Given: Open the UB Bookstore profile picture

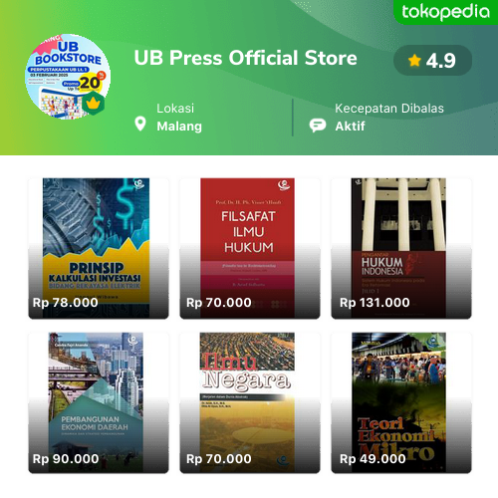Looking at the screenshot, I should click(x=68, y=76).
